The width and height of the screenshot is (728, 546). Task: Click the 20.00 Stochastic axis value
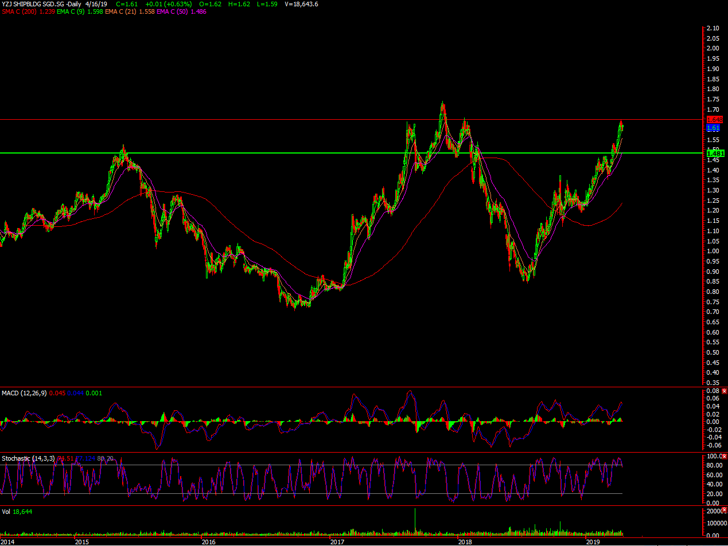click(714, 494)
